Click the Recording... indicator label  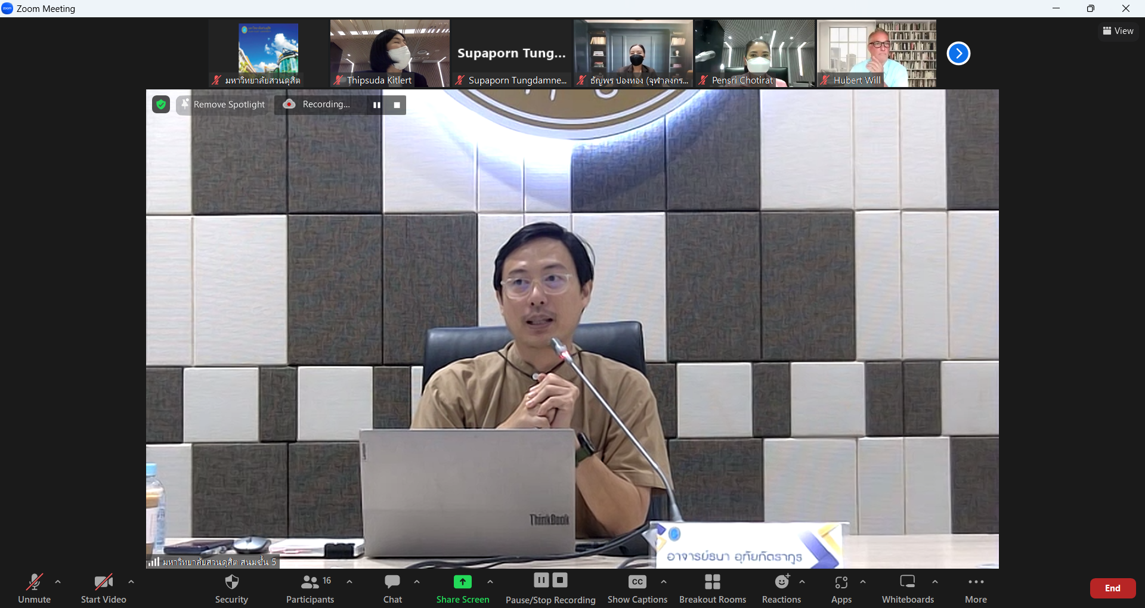pos(326,104)
